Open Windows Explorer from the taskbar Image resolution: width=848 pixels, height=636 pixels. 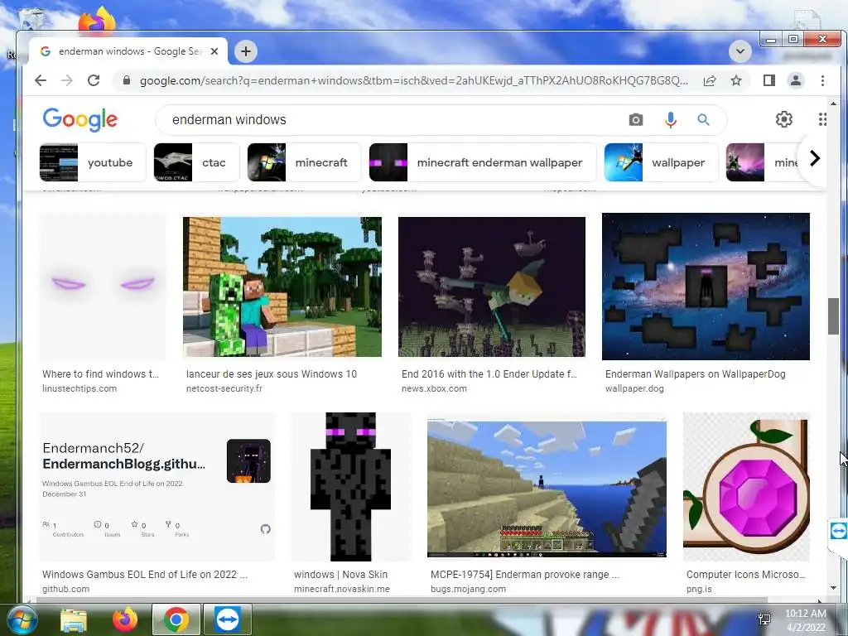[x=74, y=619]
